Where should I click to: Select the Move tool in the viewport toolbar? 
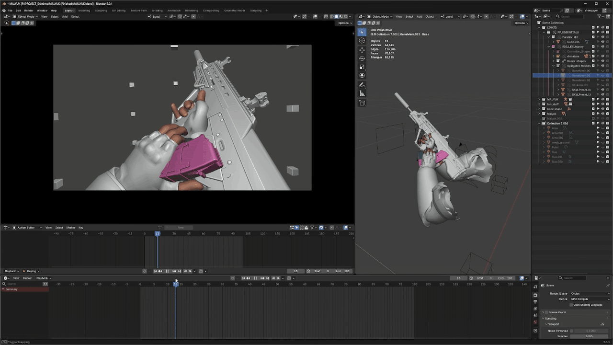coord(362,50)
